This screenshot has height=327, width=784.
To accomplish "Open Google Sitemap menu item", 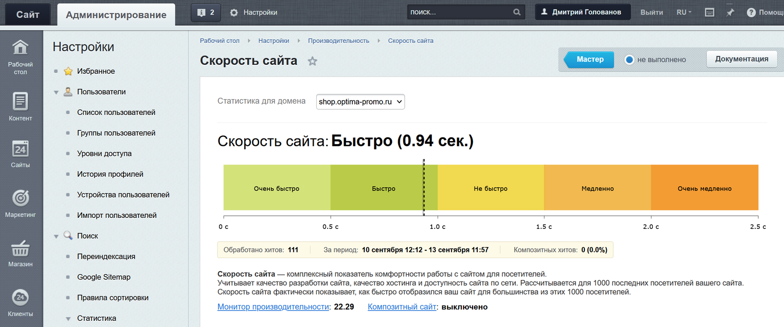I will click(x=104, y=277).
